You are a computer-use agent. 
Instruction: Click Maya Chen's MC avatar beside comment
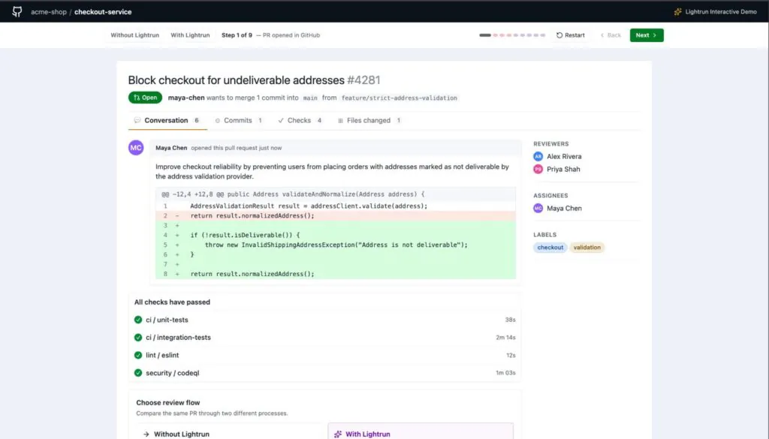tap(136, 148)
